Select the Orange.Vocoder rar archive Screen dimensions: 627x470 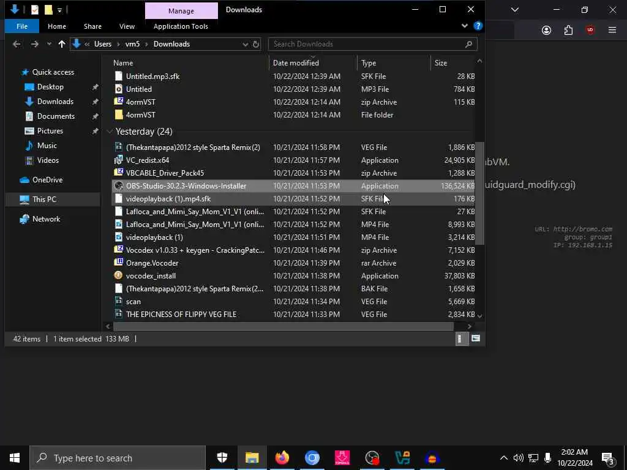coord(293,263)
